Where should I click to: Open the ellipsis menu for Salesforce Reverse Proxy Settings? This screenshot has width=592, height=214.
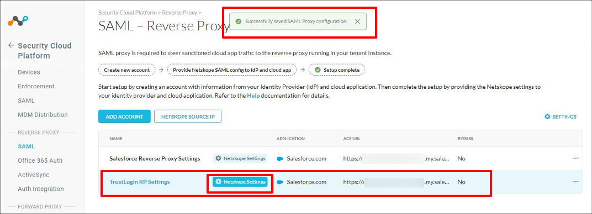(x=575, y=158)
